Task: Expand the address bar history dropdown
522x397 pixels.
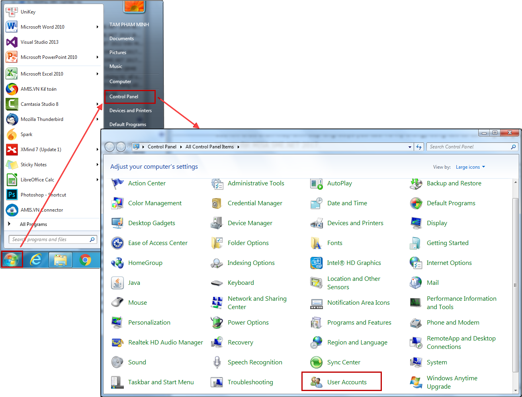Action: (410, 147)
